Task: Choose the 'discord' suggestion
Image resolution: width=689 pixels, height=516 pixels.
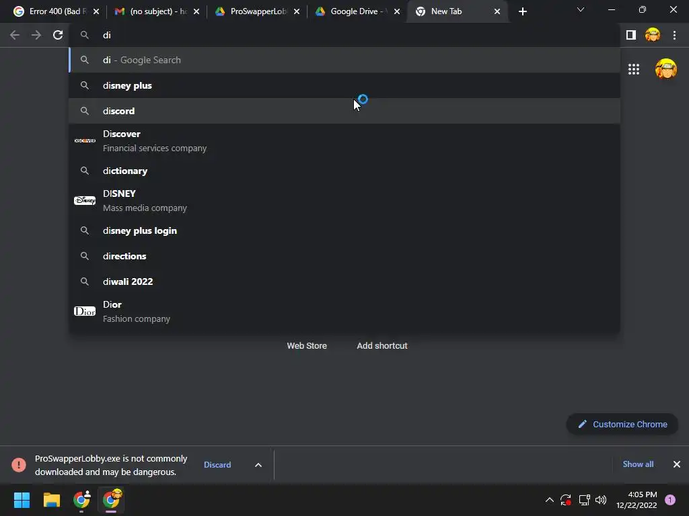Action: coord(344,111)
